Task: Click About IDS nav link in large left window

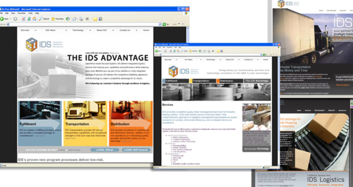Action: (102, 30)
